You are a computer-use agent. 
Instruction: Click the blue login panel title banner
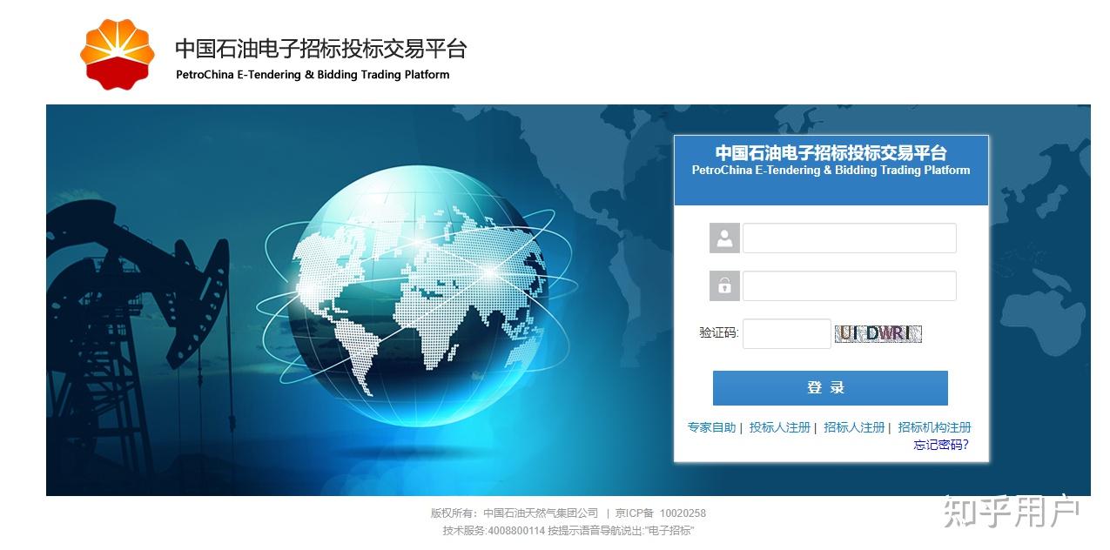coord(831,171)
